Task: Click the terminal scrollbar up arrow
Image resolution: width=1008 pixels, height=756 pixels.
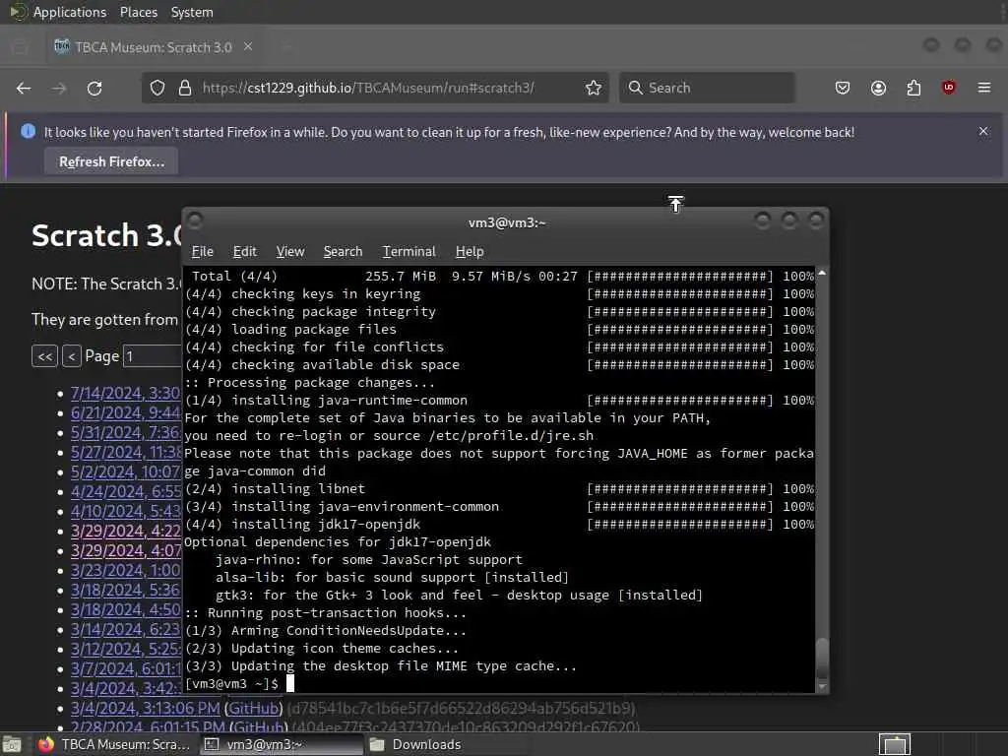Action: coord(822,274)
